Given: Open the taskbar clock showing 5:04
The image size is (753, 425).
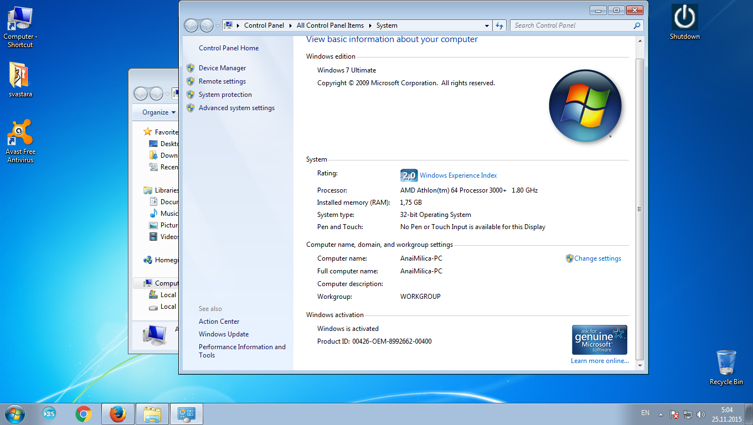Looking at the screenshot, I should tap(727, 414).
